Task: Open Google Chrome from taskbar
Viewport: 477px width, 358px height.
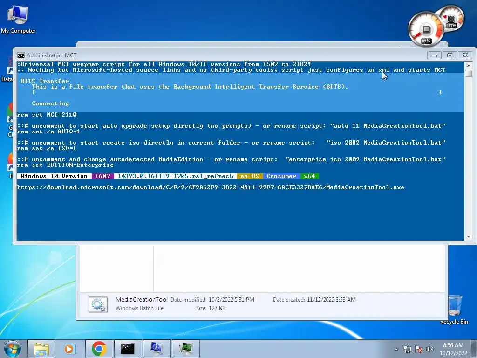Action: click(99, 349)
